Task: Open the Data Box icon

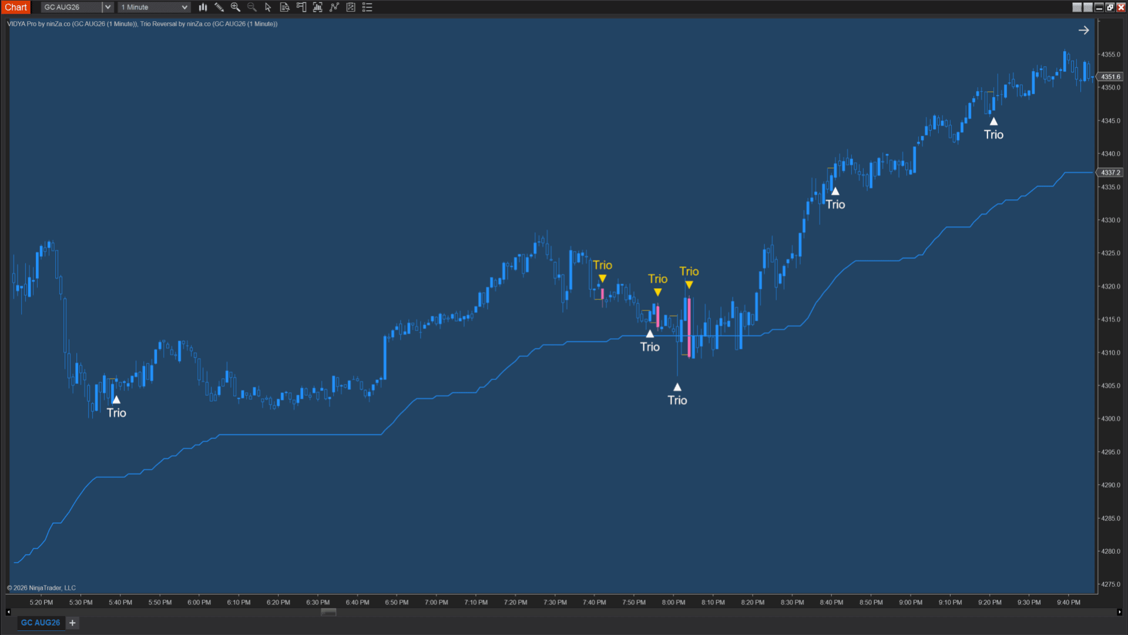Action: pos(285,7)
